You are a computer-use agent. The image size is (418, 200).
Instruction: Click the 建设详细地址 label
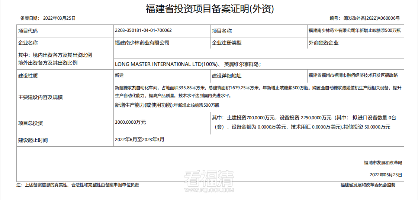(226, 76)
